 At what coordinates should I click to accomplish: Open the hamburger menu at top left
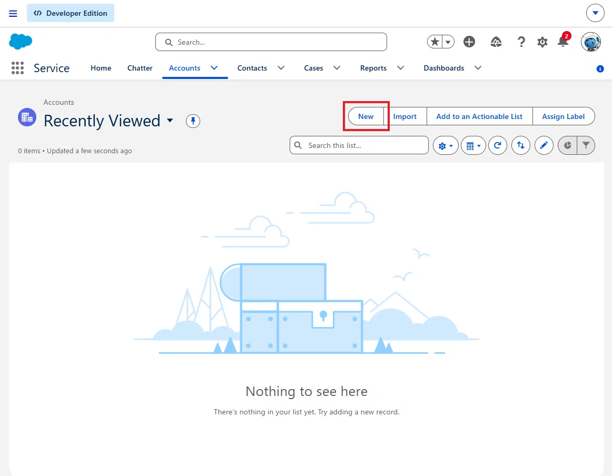[x=13, y=13]
